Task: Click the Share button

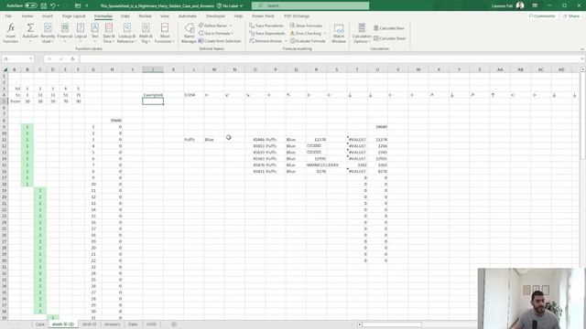Action: (571, 16)
